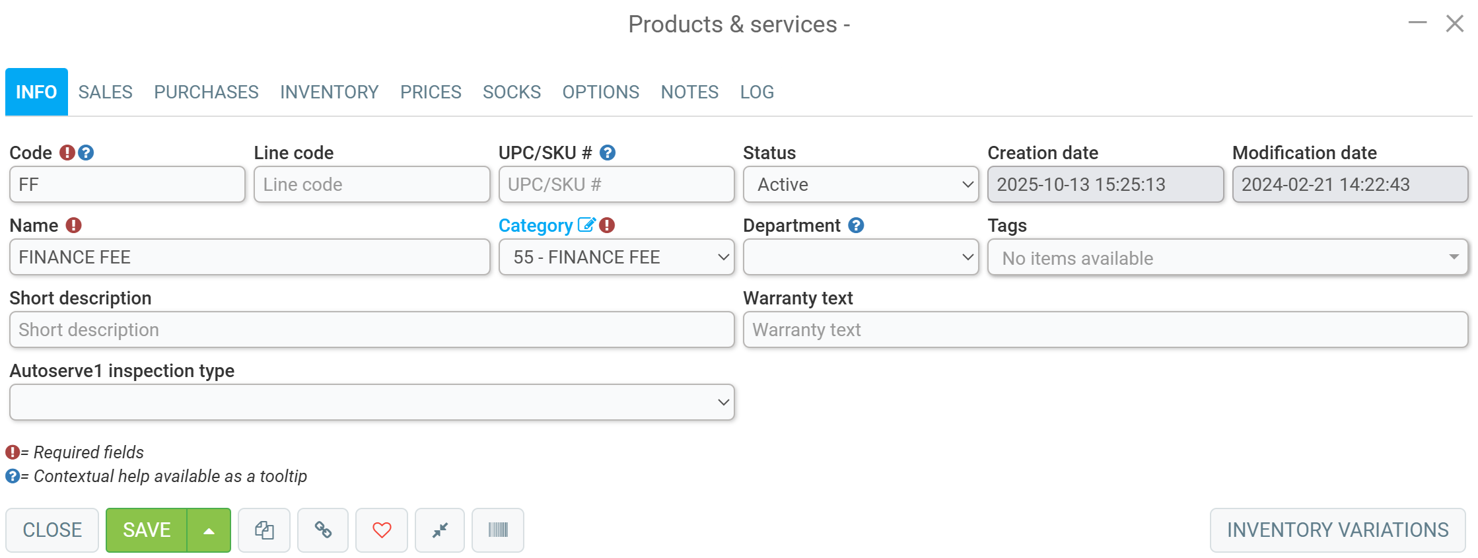Viewport: 1478px width, 558px height.
Task: Click the INVENTORY VARIATIONS button
Action: tap(1337, 530)
